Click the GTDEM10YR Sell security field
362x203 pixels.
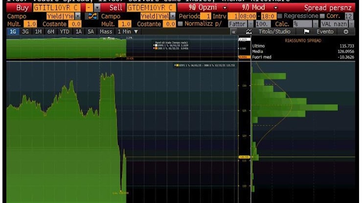point(151,8)
